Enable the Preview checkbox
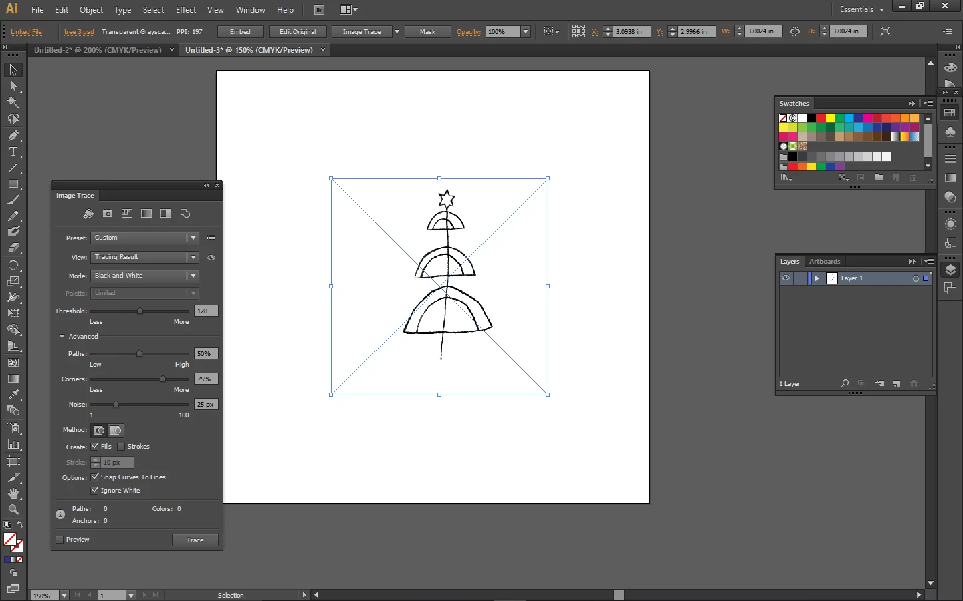The image size is (963, 601). click(x=60, y=540)
